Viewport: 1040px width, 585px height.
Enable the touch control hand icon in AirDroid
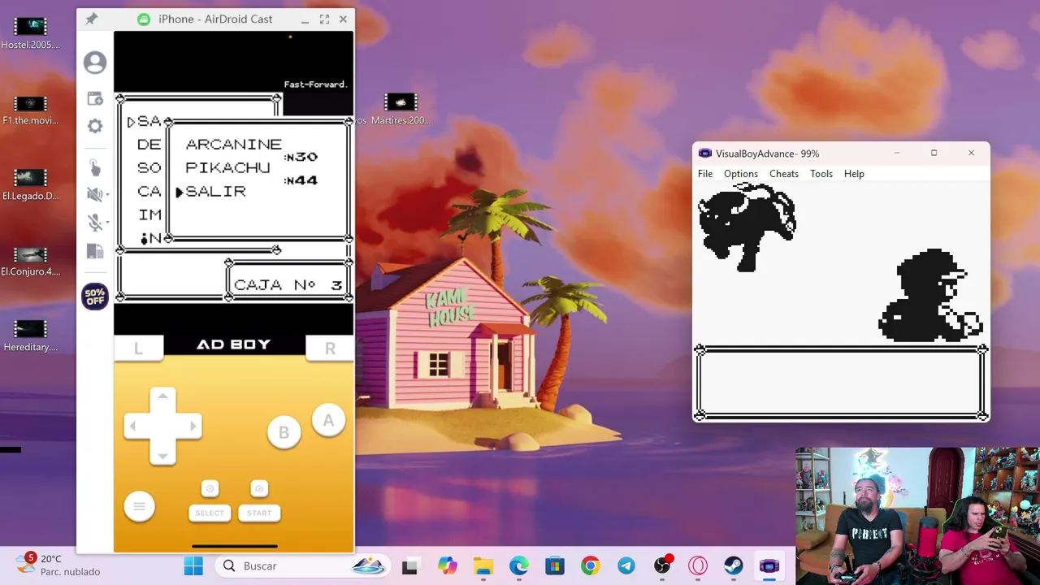[95, 167]
